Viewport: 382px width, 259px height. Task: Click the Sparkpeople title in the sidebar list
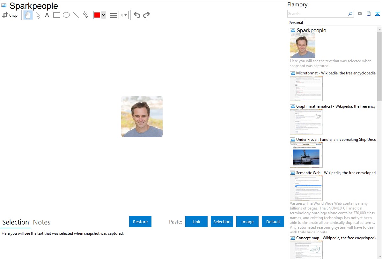coord(311,31)
